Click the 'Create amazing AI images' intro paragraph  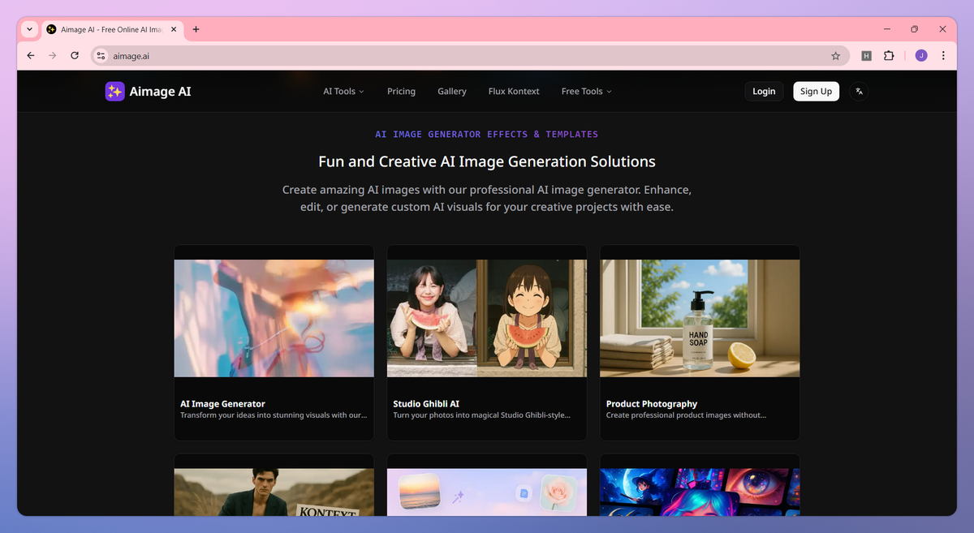[487, 198]
